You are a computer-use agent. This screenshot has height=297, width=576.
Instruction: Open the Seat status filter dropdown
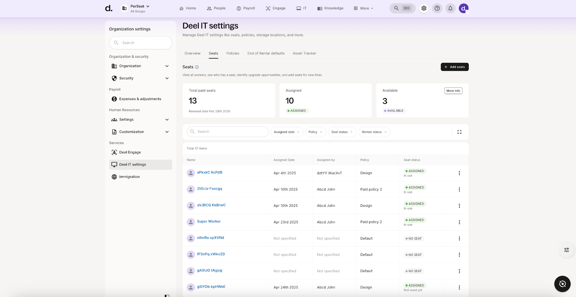pyautogui.click(x=342, y=132)
